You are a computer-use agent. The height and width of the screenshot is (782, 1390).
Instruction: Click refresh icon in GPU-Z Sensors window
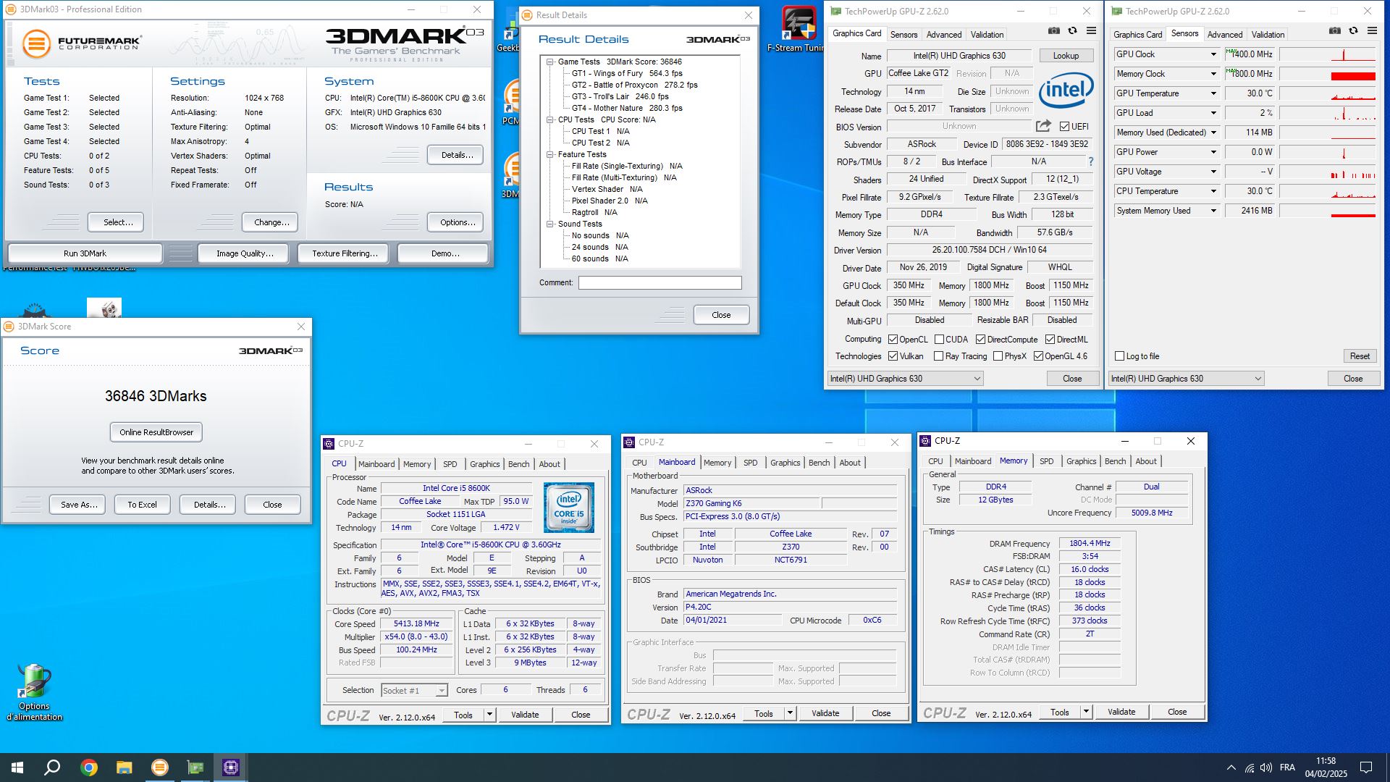click(x=1353, y=31)
